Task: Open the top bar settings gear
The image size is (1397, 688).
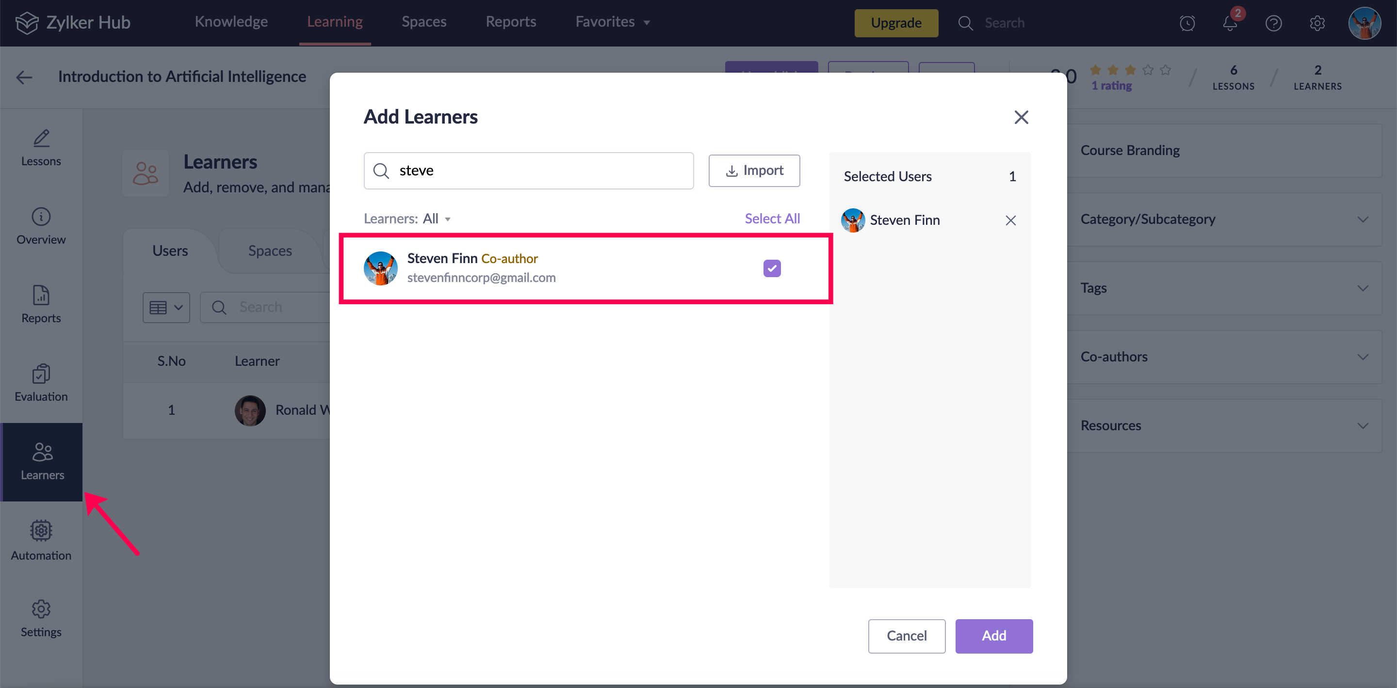Action: tap(1317, 23)
